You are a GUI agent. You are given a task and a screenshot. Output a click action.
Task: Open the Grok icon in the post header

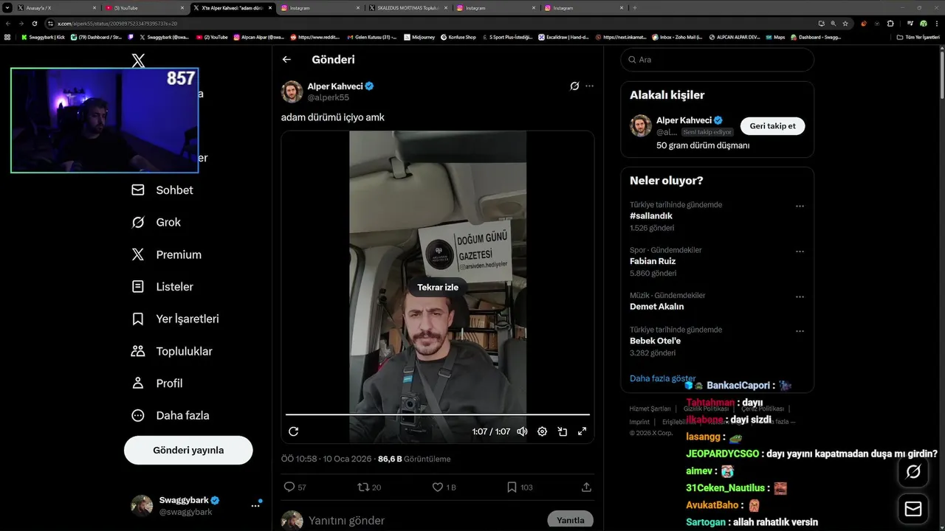click(574, 86)
